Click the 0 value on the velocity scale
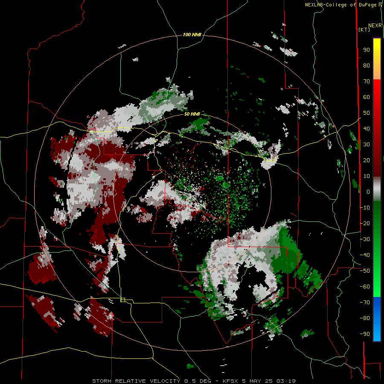 368,192
